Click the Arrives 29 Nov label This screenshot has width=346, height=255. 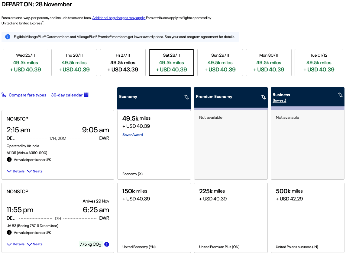(96, 201)
